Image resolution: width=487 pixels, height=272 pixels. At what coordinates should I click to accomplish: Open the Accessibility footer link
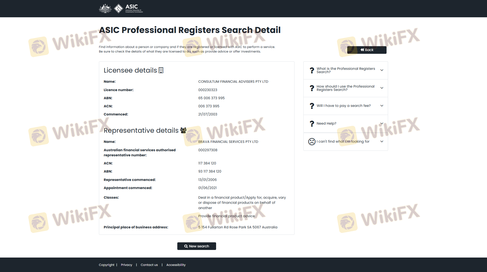click(176, 265)
